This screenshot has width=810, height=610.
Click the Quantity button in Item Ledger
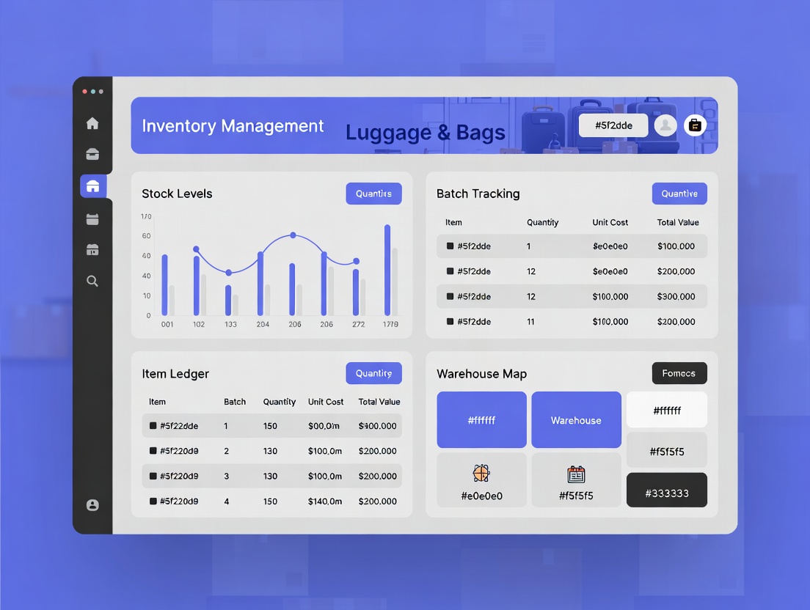coord(373,373)
